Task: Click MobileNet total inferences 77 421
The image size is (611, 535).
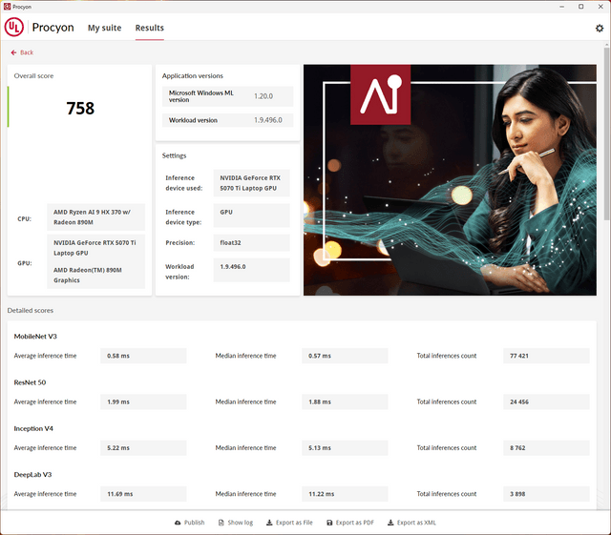Action: pos(546,356)
